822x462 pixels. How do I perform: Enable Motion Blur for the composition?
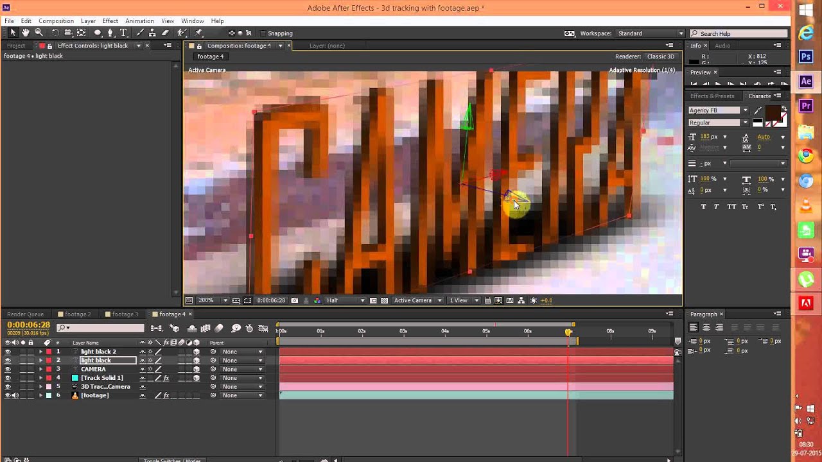coord(219,328)
